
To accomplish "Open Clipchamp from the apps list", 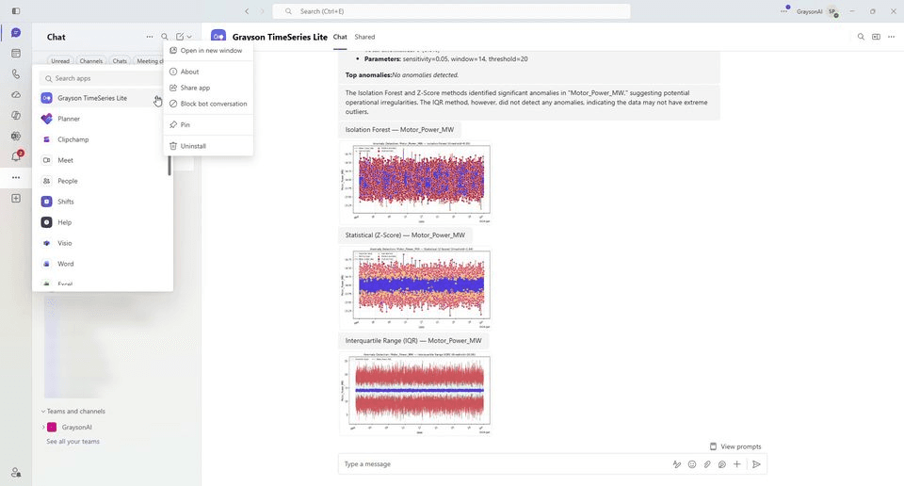I will 103,139.
